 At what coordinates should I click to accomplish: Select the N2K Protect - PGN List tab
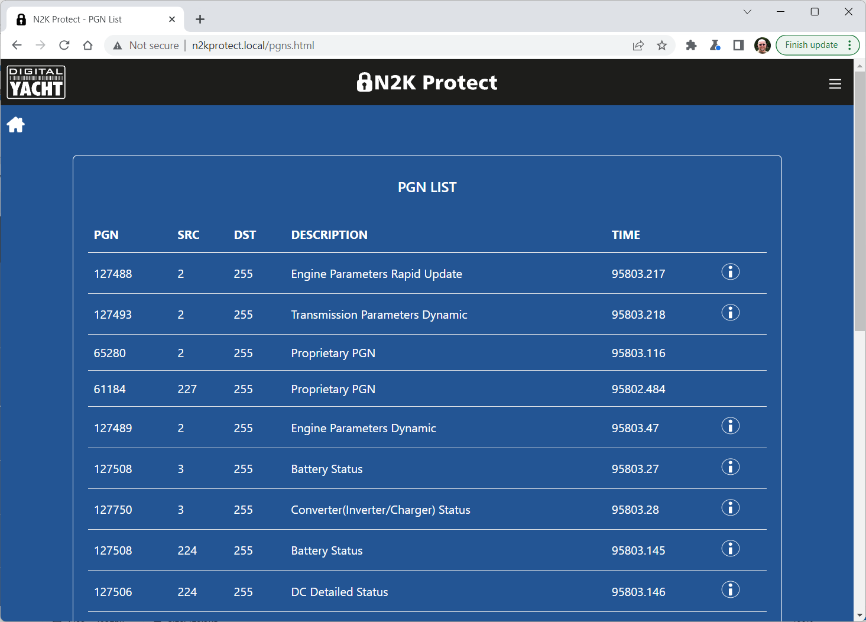pos(96,20)
